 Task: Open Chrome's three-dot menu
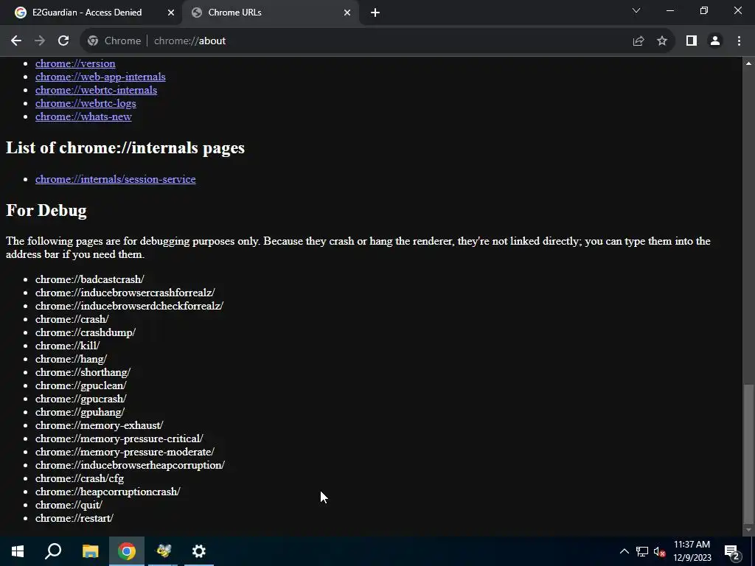[x=739, y=41]
